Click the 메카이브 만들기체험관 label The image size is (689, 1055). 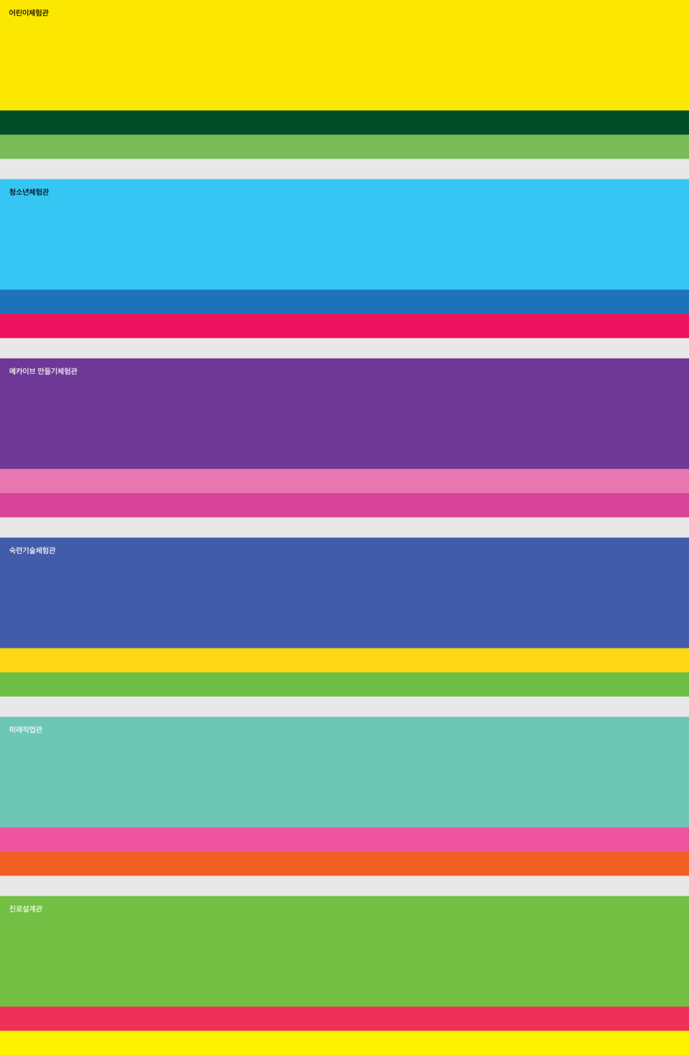click(x=43, y=371)
